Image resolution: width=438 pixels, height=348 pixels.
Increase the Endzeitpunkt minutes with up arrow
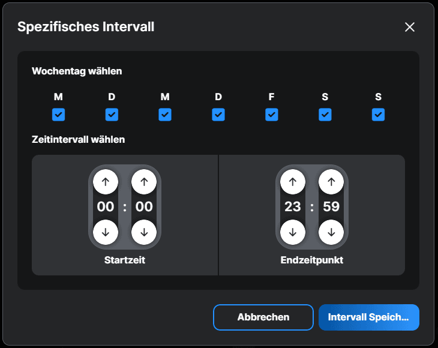(x=331, y=182)
